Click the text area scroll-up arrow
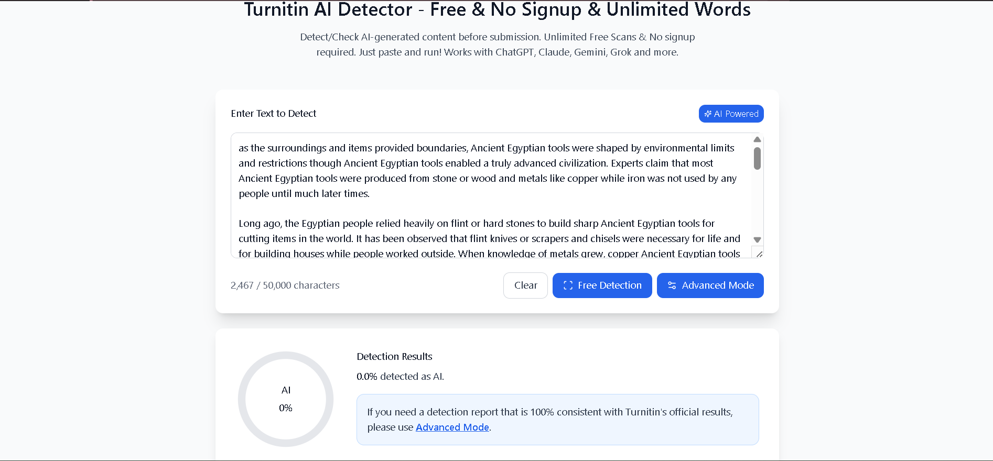This screenshot has width=993, height=461. click(757, 139)
